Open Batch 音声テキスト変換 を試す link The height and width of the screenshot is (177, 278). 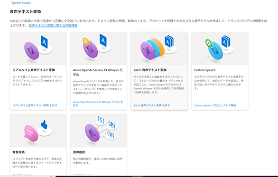tap(152, 105)
